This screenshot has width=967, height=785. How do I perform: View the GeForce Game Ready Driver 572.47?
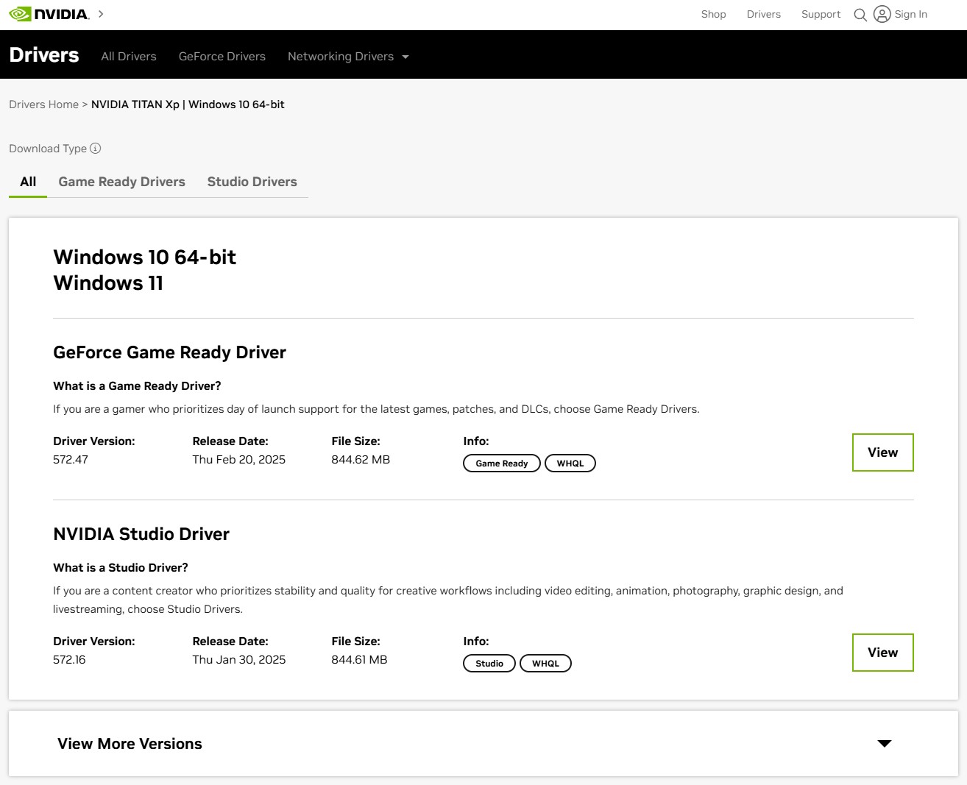coord(882,452)
